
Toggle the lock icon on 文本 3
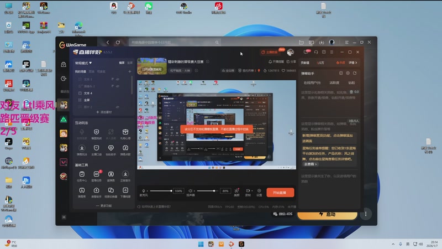113,79
